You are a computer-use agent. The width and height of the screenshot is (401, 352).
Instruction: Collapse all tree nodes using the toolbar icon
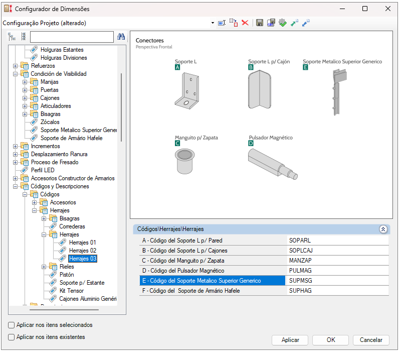tap(23, 37)
